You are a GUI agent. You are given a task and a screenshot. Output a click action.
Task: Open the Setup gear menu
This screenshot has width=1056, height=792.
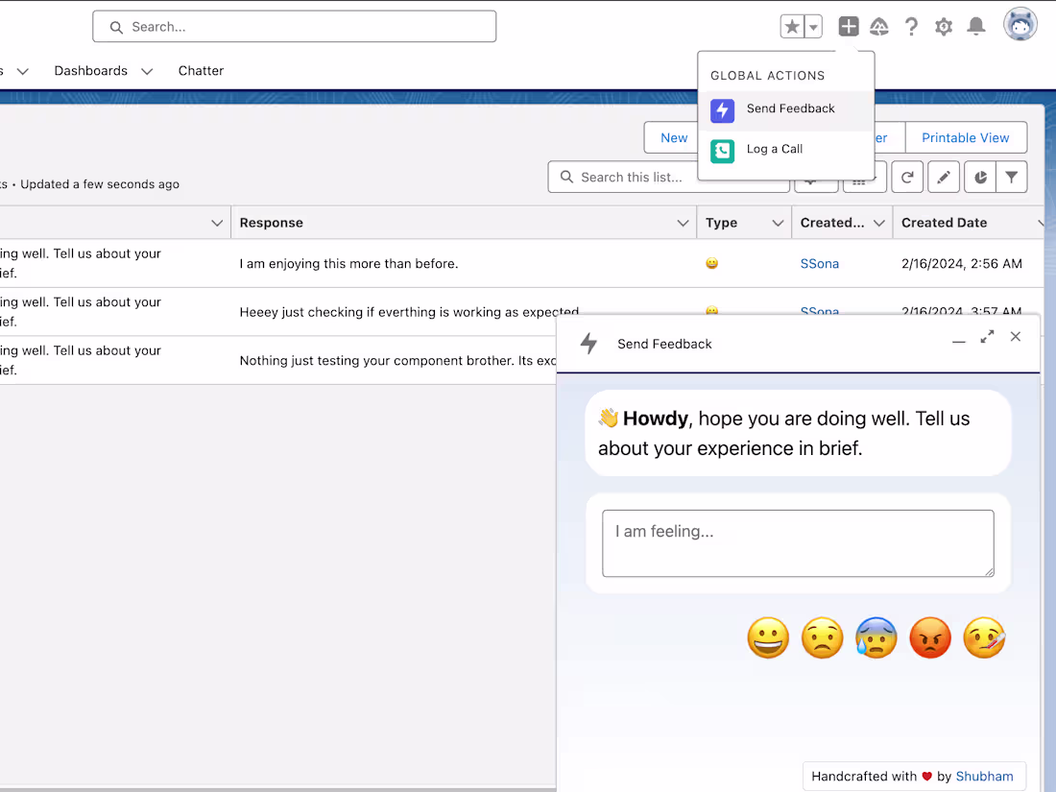[x=944, y=26]
